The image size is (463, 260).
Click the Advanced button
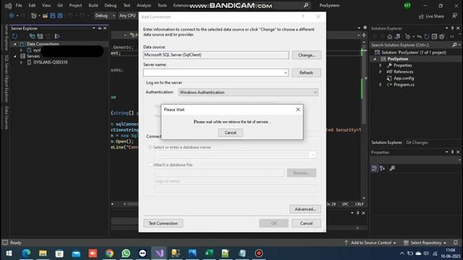pyautogui.click(x=305, y=209)
